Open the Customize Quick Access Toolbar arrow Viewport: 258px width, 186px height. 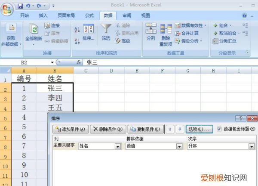[x=53, y=6]
